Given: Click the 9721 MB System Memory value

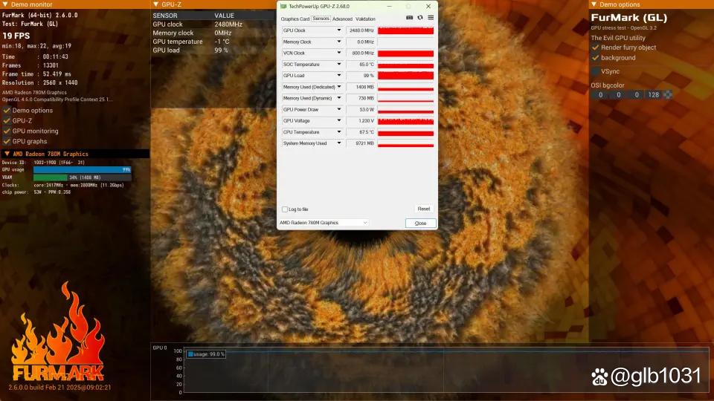Looking at the screenshot, I should click(x=361, y=143).
